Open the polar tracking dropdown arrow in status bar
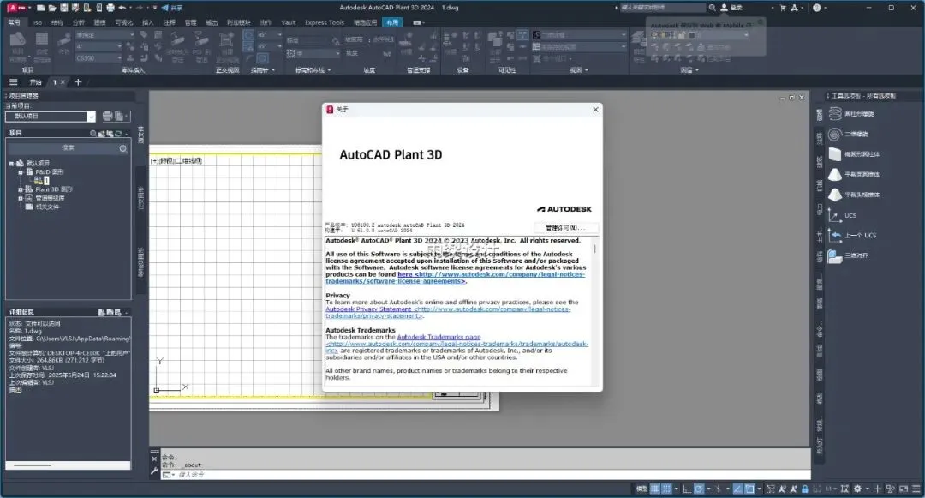925x498 pixels. (x=708, y=489)
